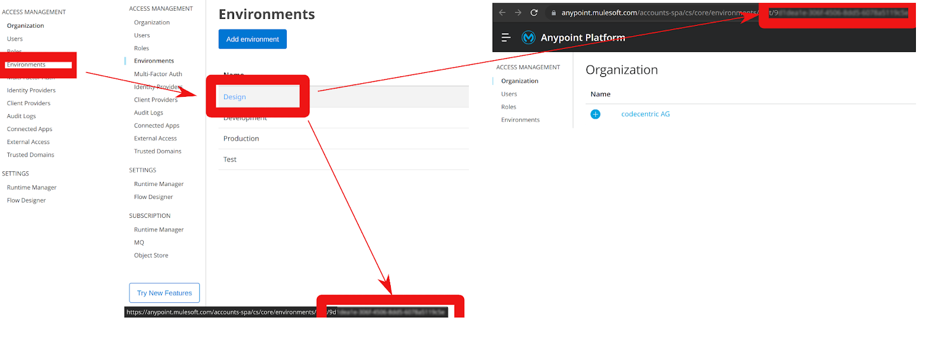This screenshot has height=349, width=946.
Task: Open Flow Designer under the middle Settings section
Action: [153, 197]
